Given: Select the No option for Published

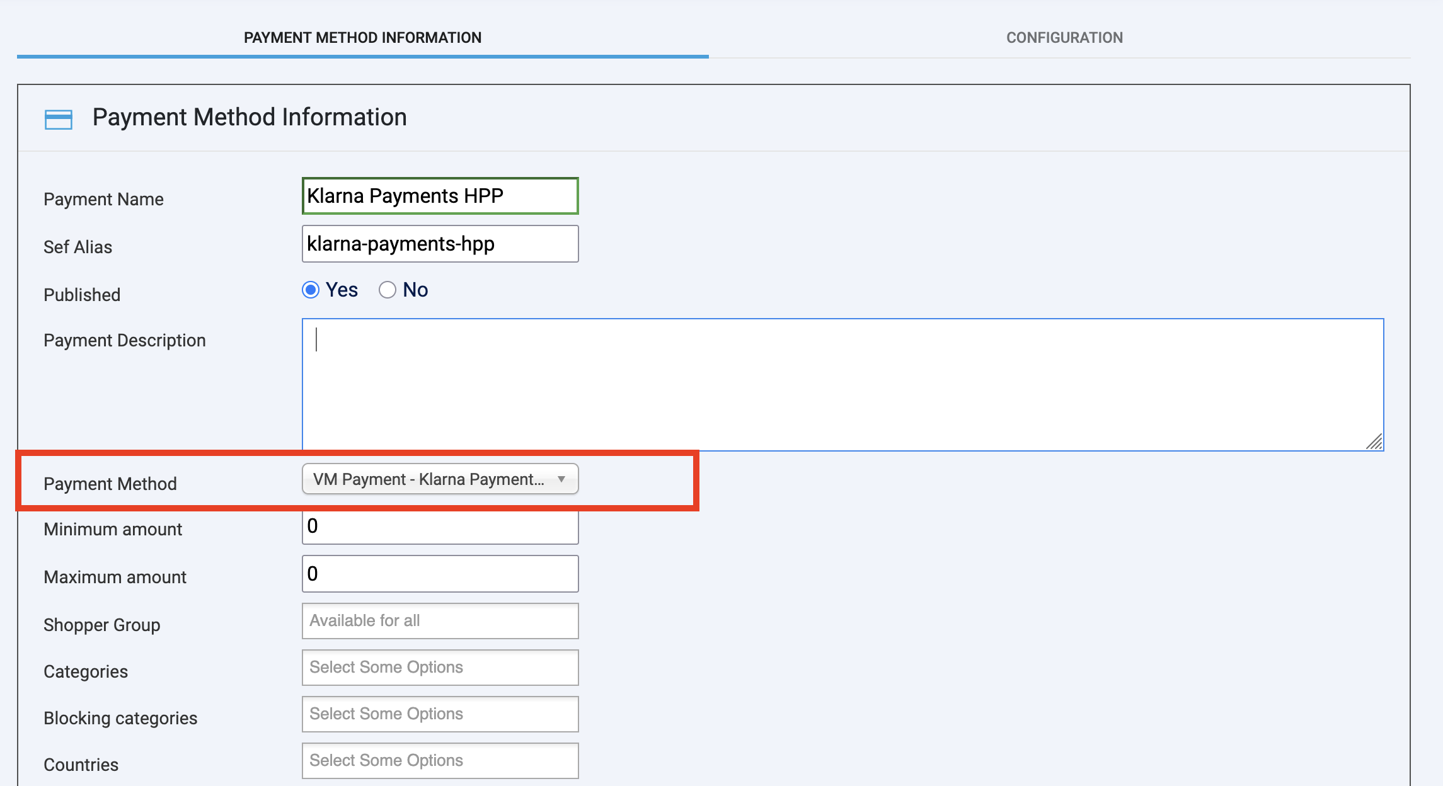Looking at the screenshot, I should coord(388,290).
